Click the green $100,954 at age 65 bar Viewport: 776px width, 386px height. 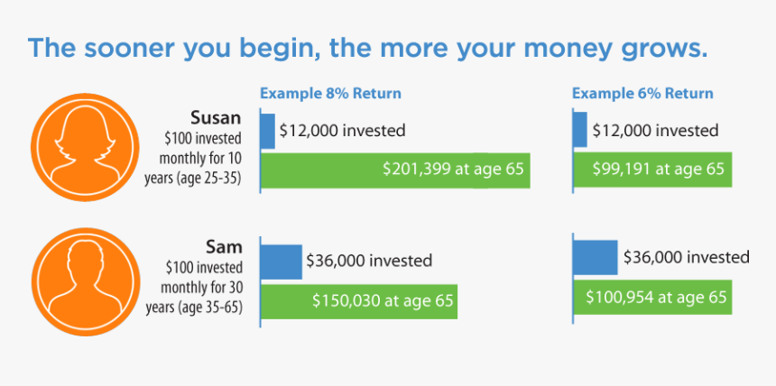pos(653,296)
